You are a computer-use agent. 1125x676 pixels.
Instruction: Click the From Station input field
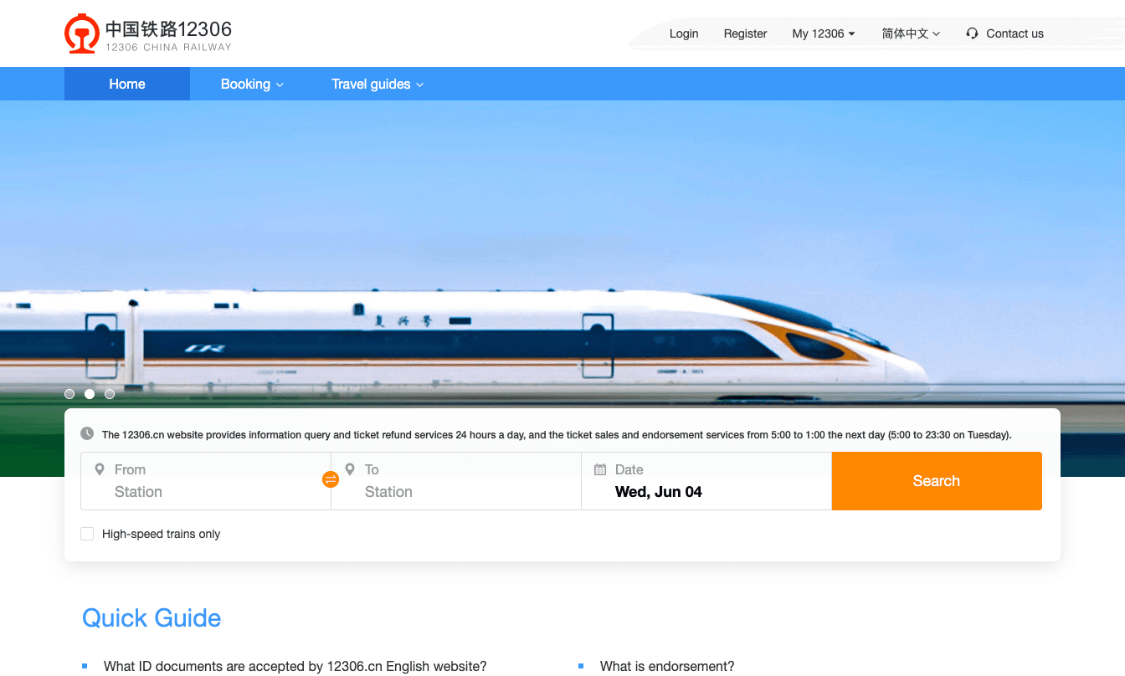[x=206, y=481]
